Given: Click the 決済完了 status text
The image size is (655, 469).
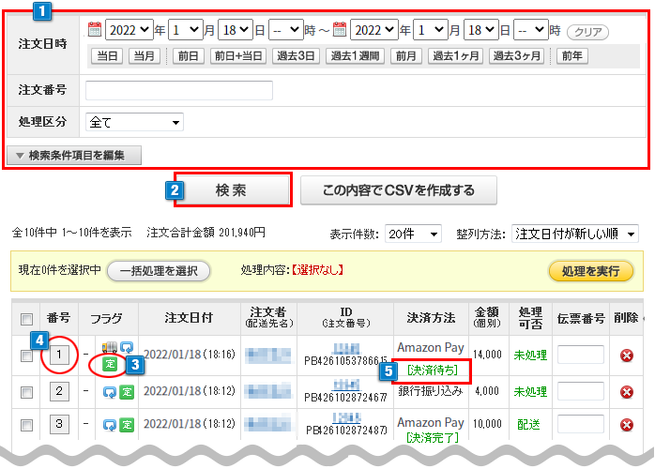Looking at the screenshot, I should (x=433, y=437).
